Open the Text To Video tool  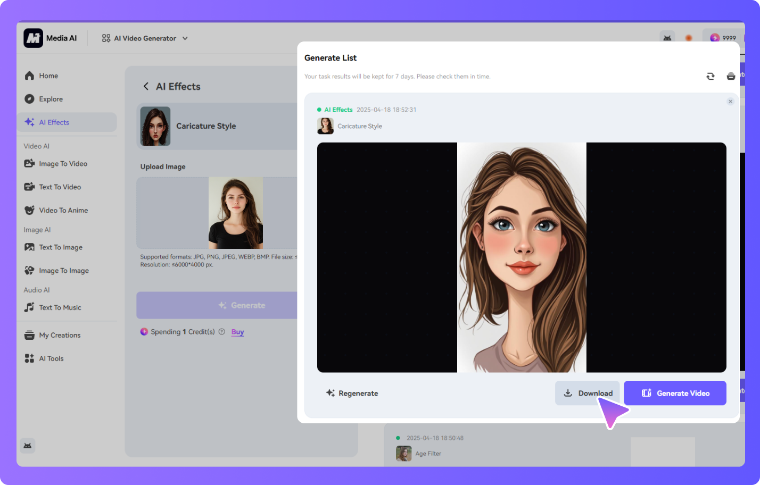coord(60,187)
